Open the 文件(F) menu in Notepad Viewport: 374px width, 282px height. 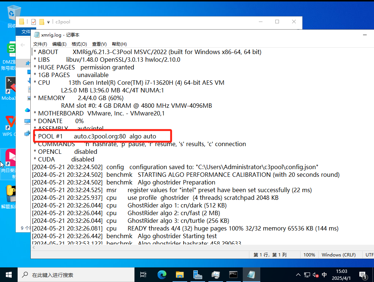coord(40,44)
